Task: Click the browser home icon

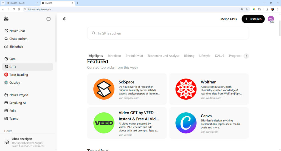Action: pos(19,9)
